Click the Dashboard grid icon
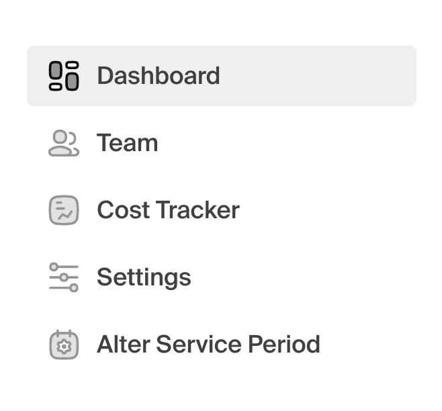 click(x=64, y=76)
